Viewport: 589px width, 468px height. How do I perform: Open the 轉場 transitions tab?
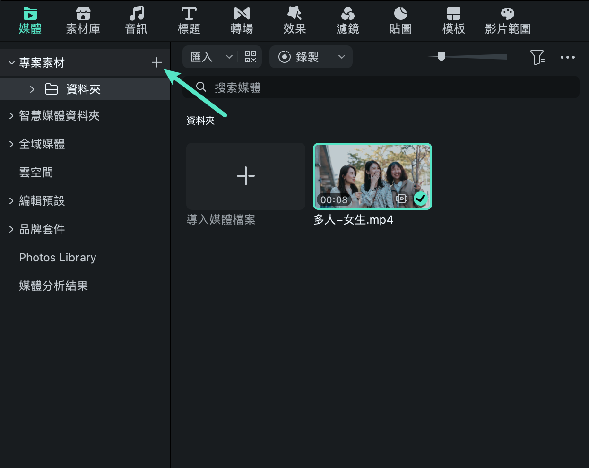[242, 21]
